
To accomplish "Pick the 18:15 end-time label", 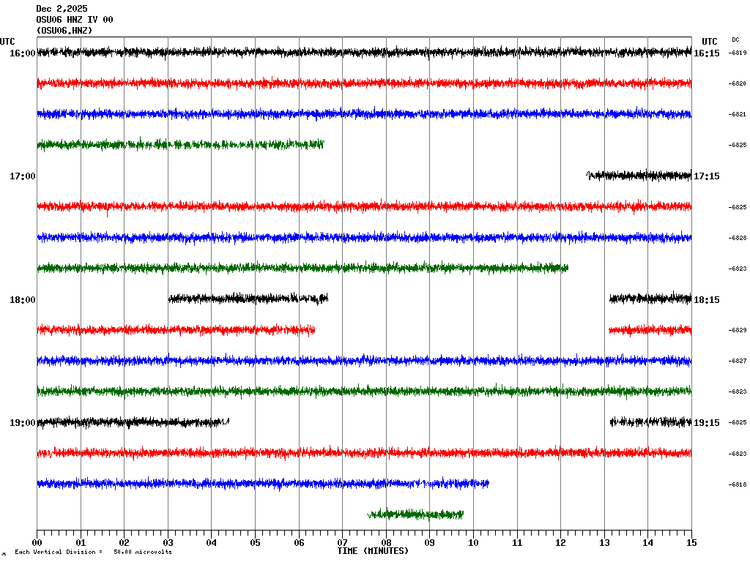I will tap(706, 300).
